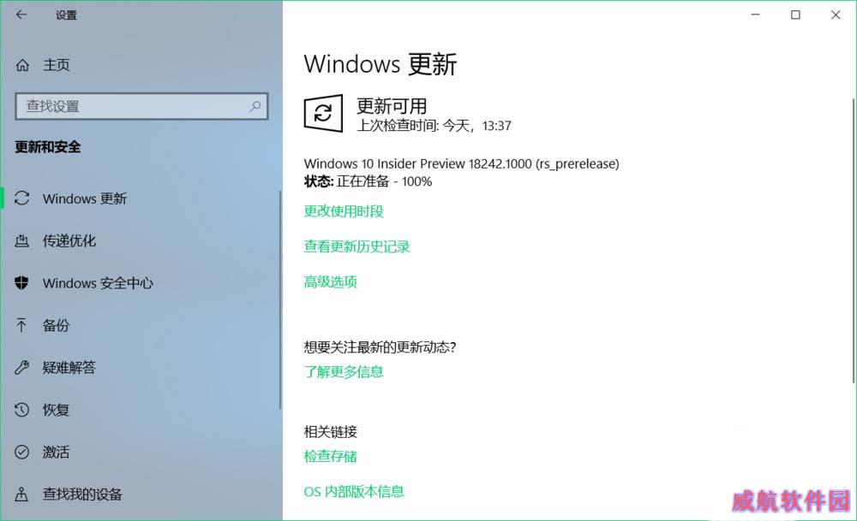Screen dimensions: 857x521
Task: Open 查看更新历史记录 link
Action: pyautogui.click(x=357, y=246)
